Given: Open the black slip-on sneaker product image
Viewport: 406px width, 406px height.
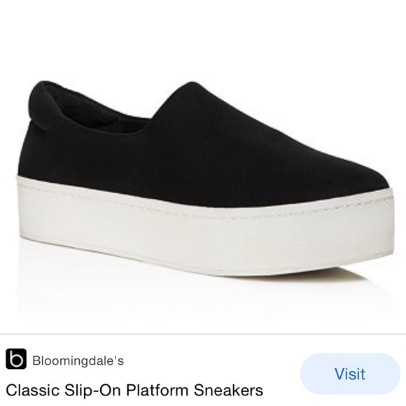Looking at the screenshot, I should pyautogui.click(x=203, y=178).
